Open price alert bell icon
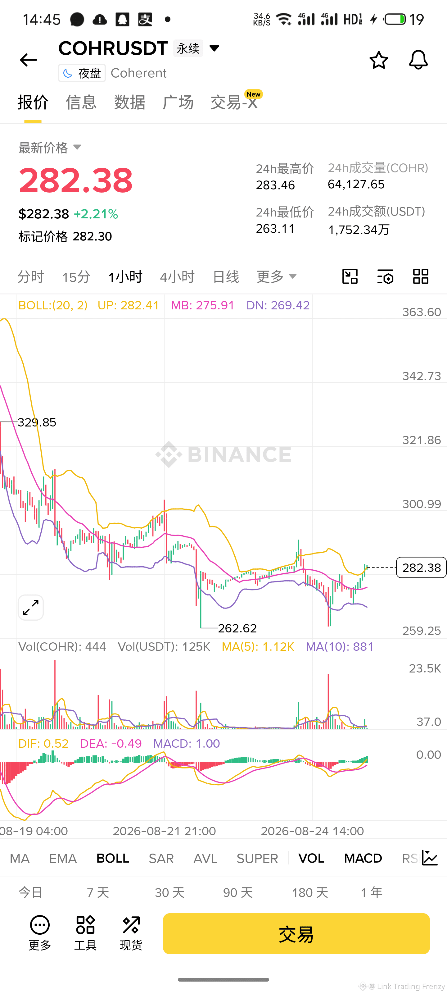Viewport: 447px width, 994px height. [418, 60]
